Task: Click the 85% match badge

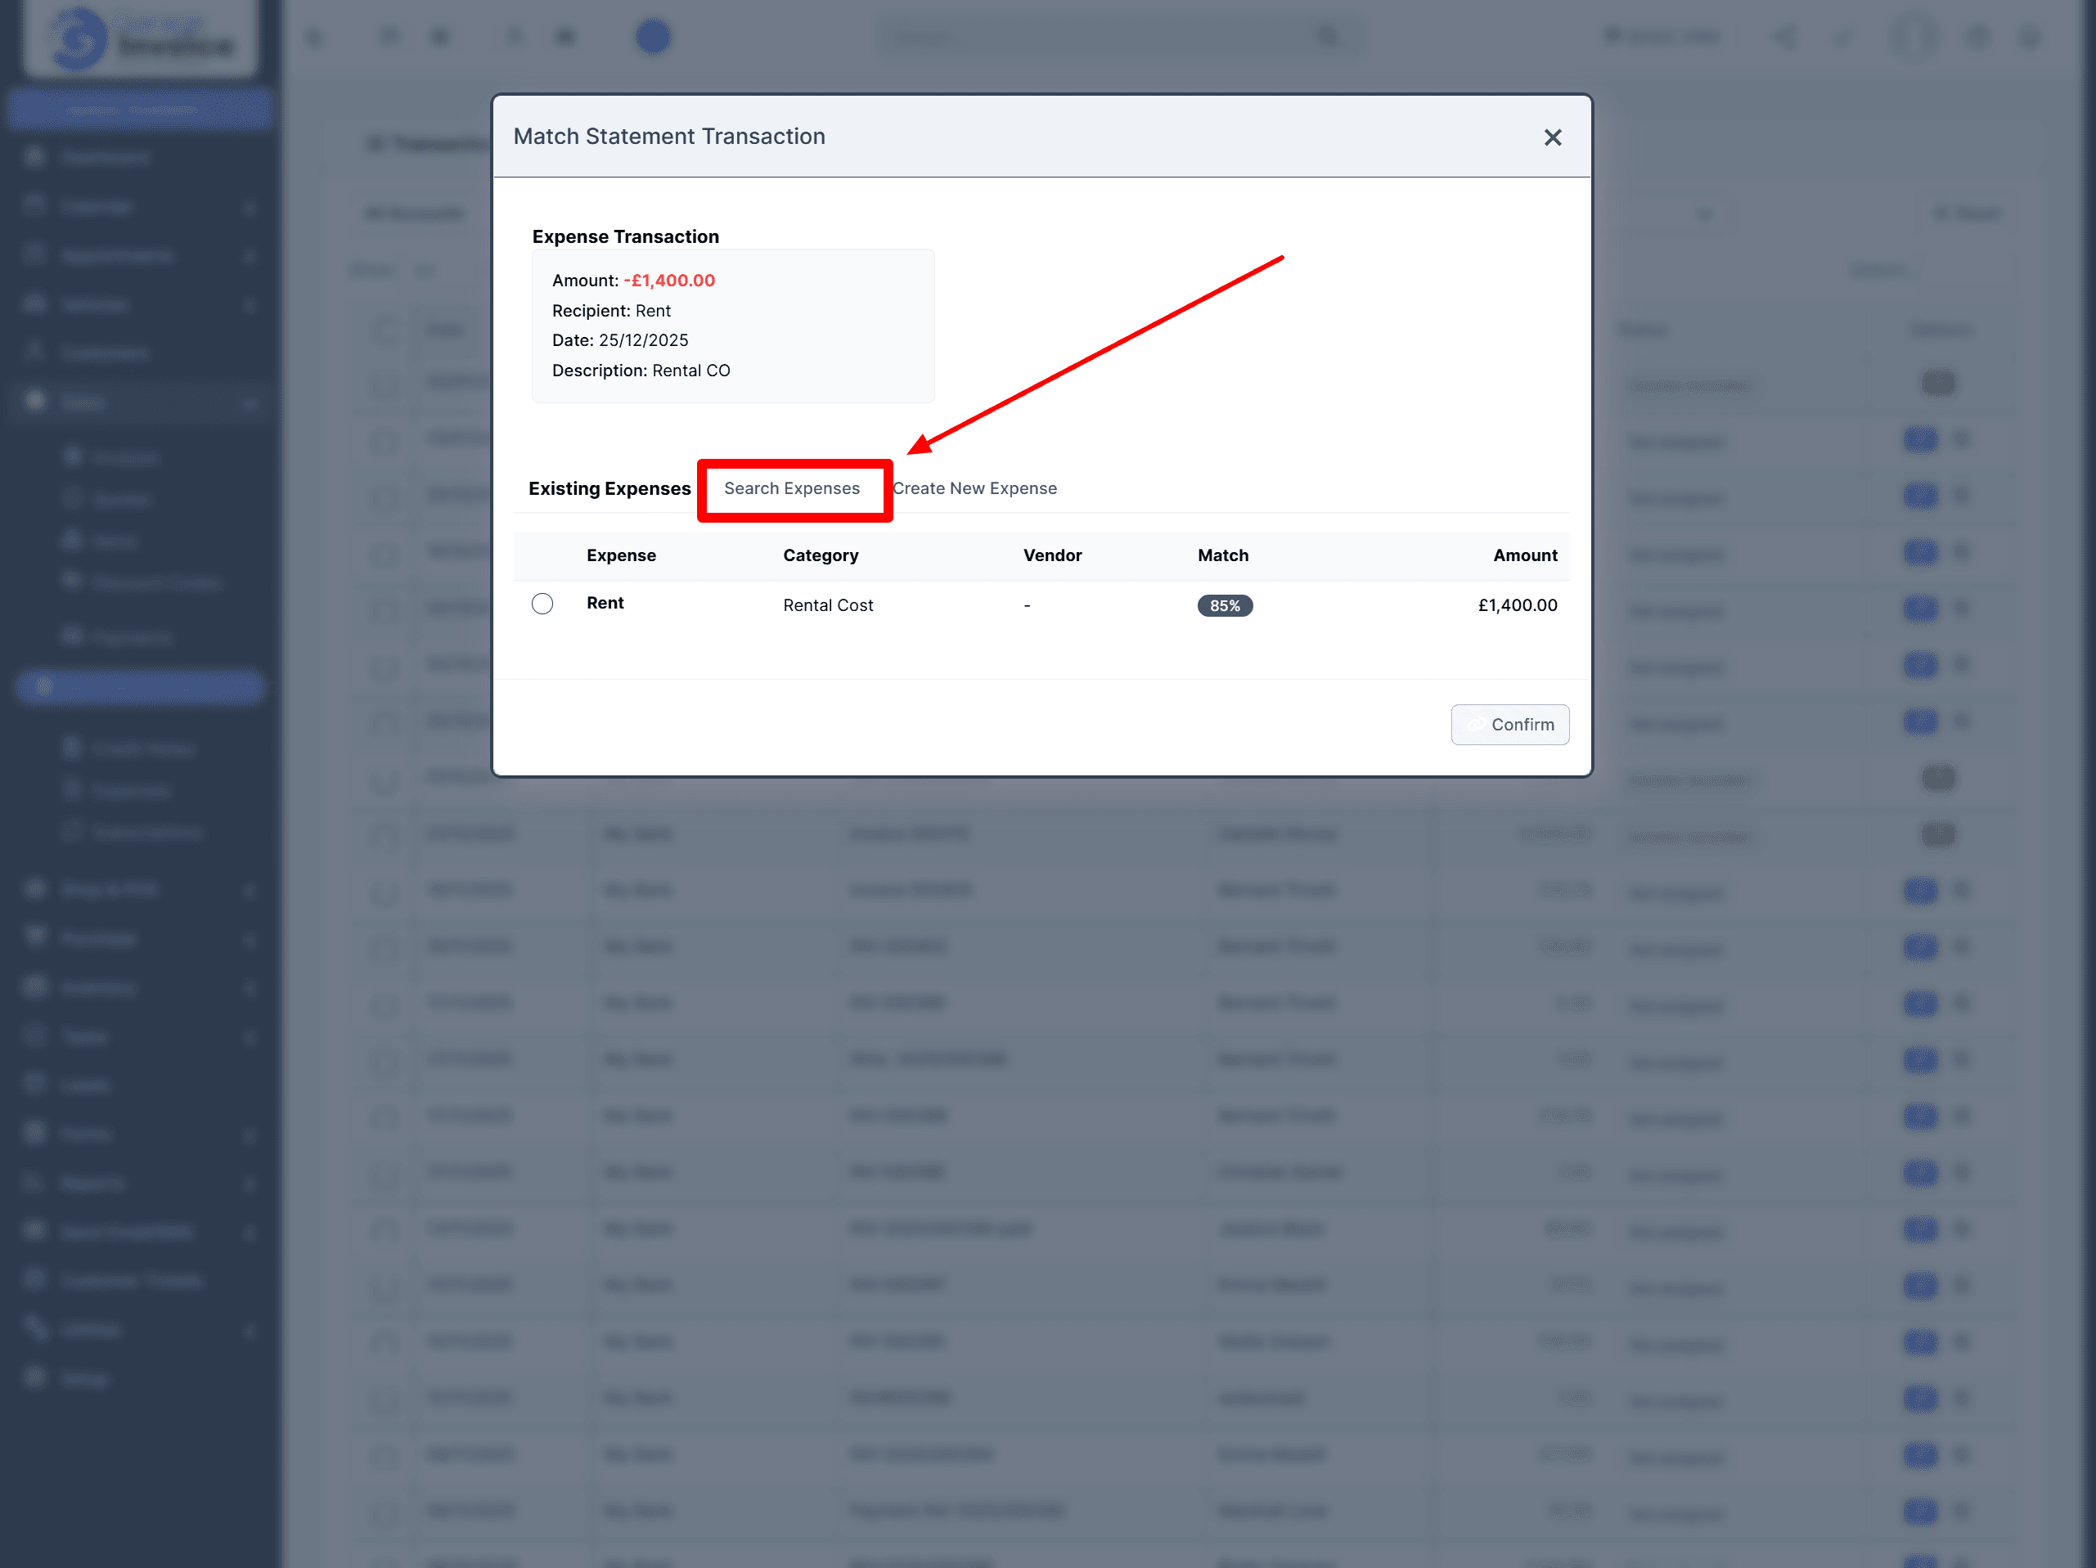Action: point(1224,605)
